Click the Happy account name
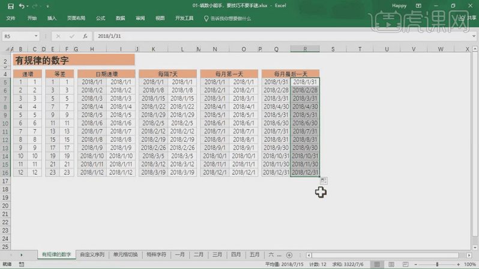Viewport: 479px width, 269px height. [x=399, y=6]
